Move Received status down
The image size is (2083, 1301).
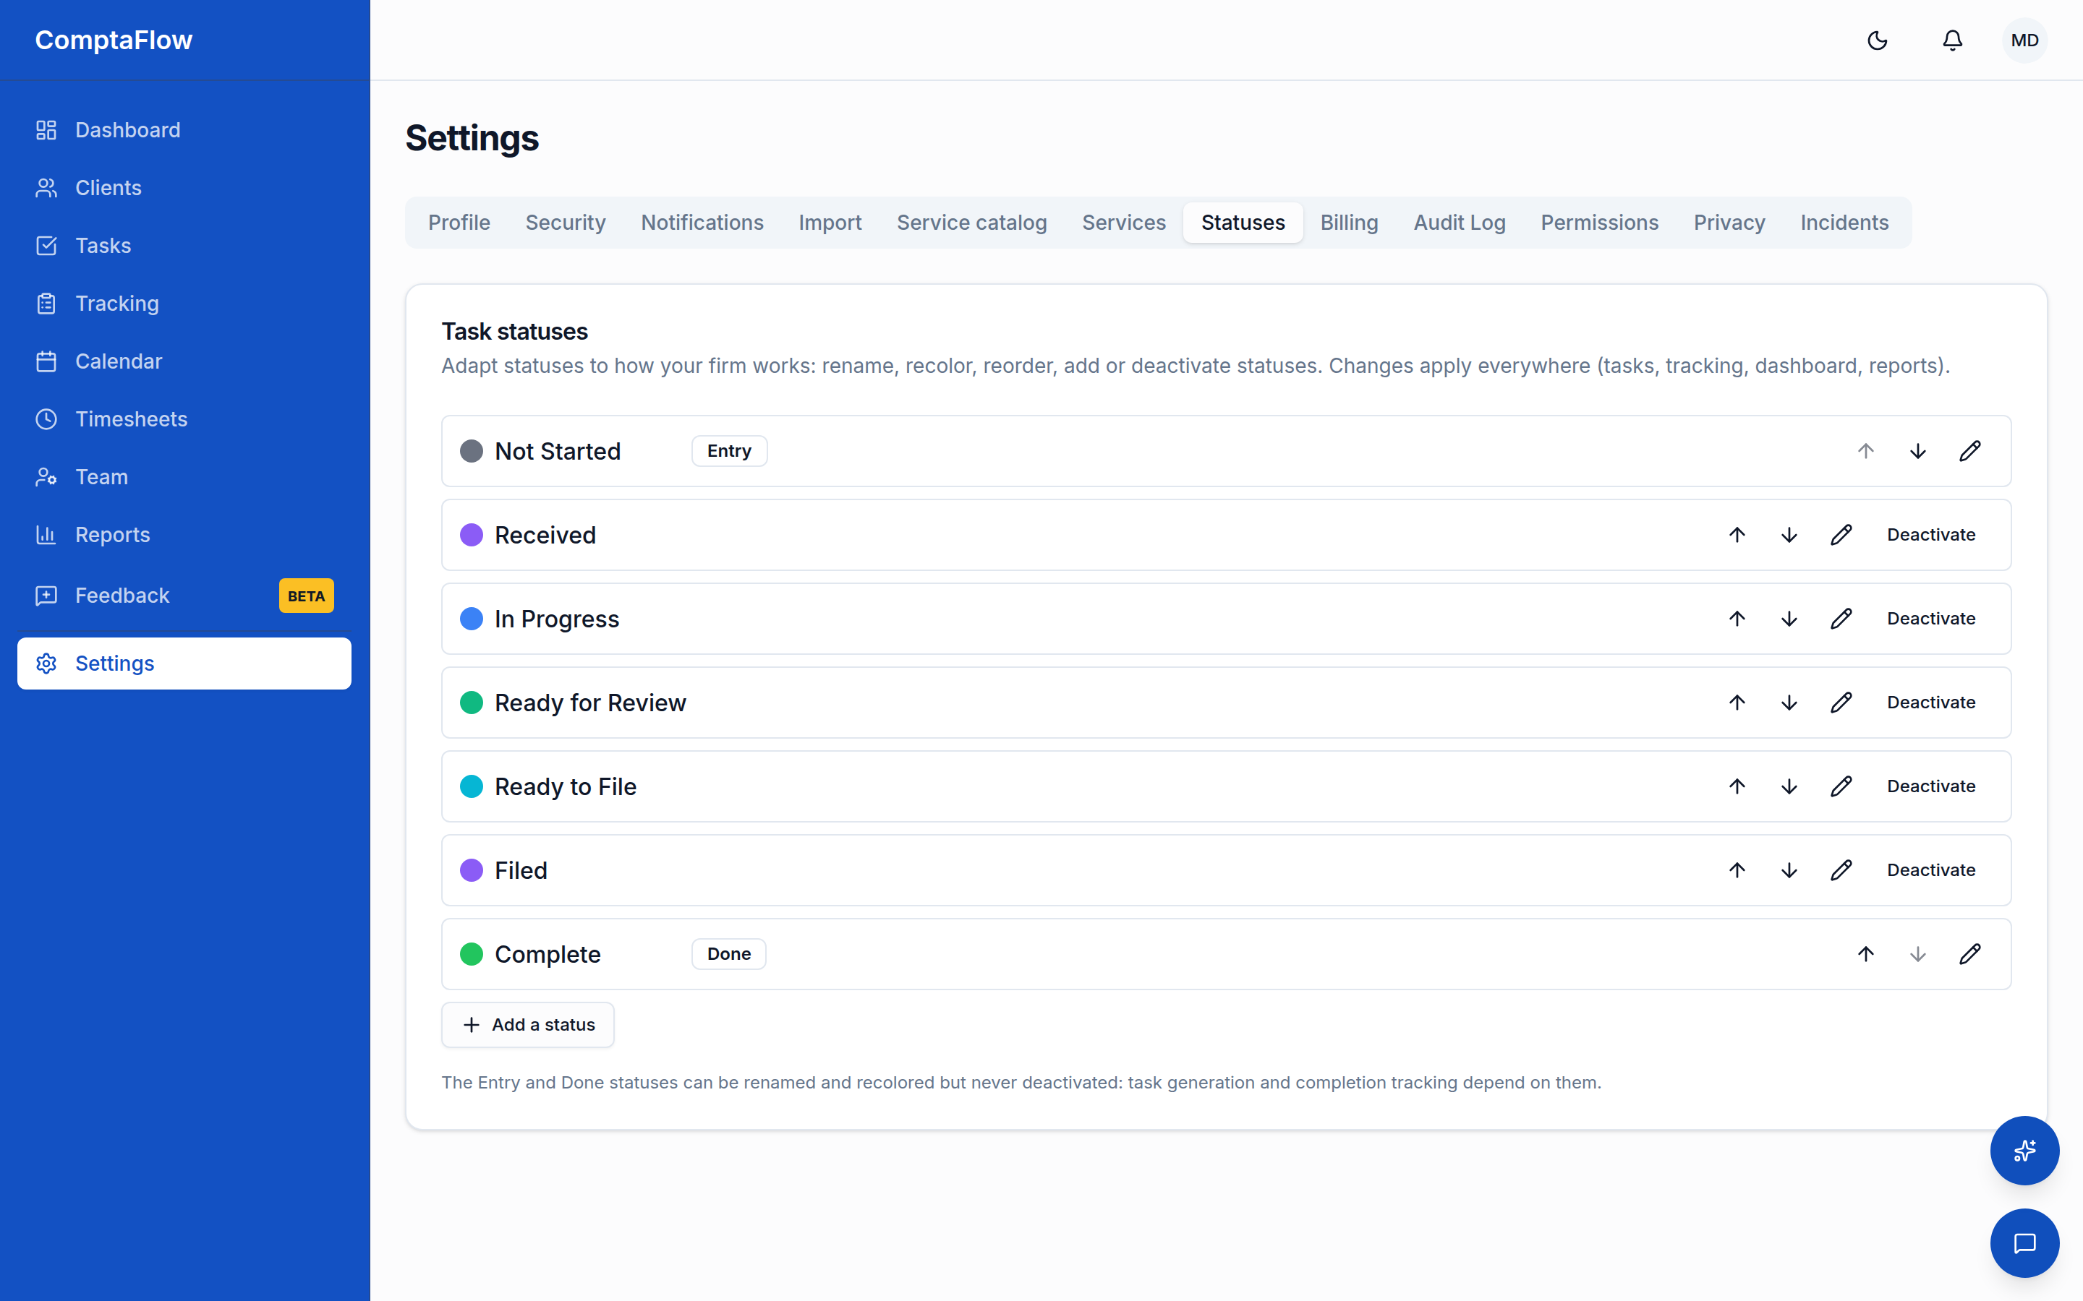[x=1789, y=535]
